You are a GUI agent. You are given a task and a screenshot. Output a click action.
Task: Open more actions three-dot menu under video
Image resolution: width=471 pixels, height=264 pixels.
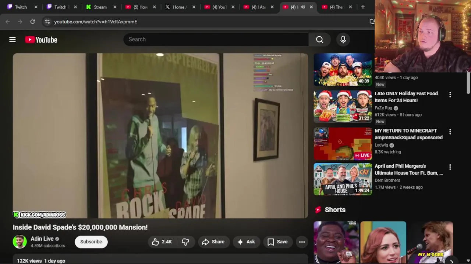302,242
